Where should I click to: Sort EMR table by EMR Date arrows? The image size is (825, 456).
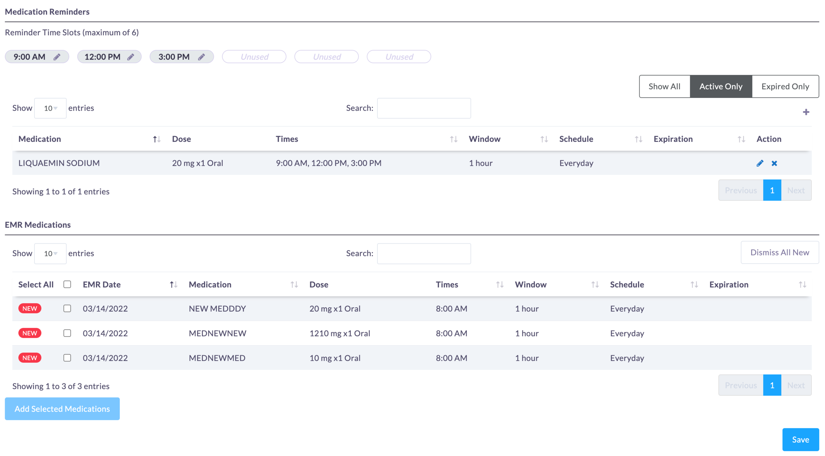click(173, 285)
